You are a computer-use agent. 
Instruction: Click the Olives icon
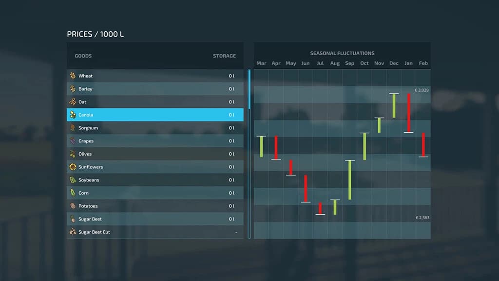pyautogui.click(x=73, y=154)
